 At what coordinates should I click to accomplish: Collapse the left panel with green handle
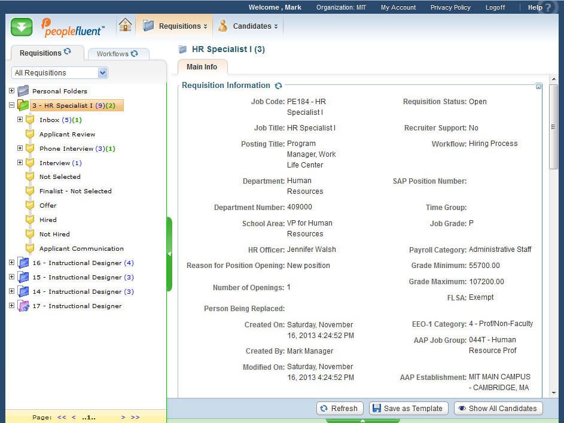tap(169, 254)
